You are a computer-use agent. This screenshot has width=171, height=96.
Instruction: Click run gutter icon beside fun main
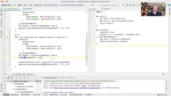point(92,16)
